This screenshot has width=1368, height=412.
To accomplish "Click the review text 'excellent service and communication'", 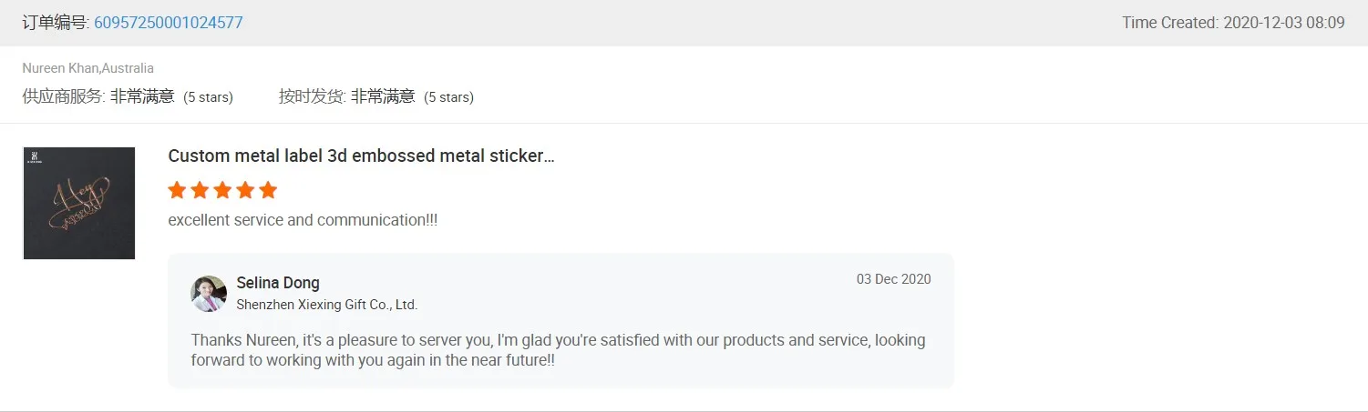I will (303, 220).
